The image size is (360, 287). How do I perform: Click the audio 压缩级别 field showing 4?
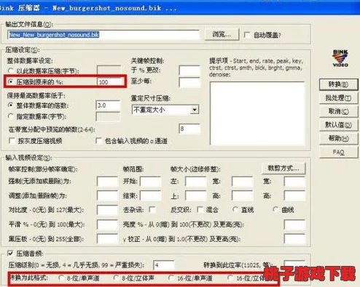click(164, 265)
